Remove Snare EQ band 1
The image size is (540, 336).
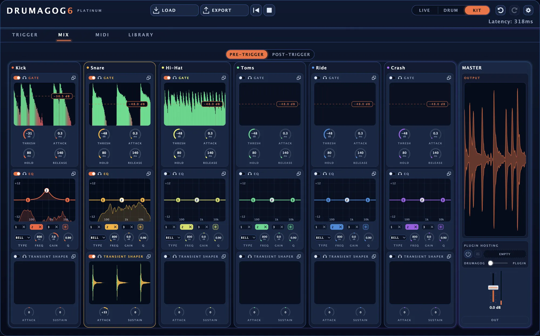[x=99, y=227]
